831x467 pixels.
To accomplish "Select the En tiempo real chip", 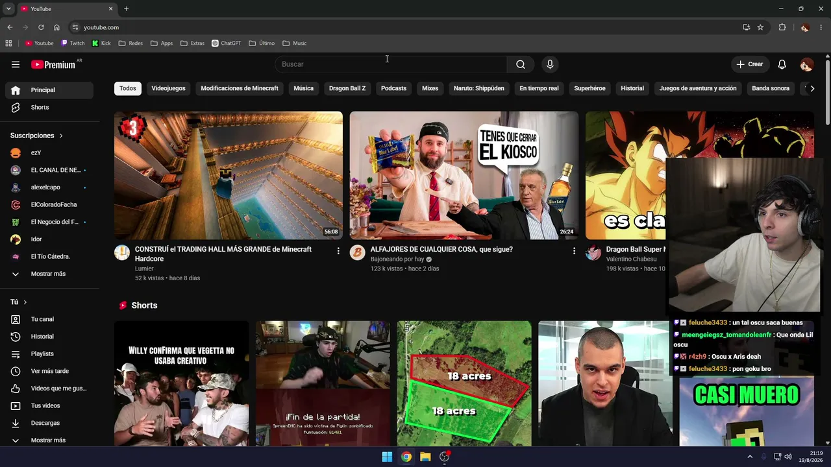I will 539,88.
